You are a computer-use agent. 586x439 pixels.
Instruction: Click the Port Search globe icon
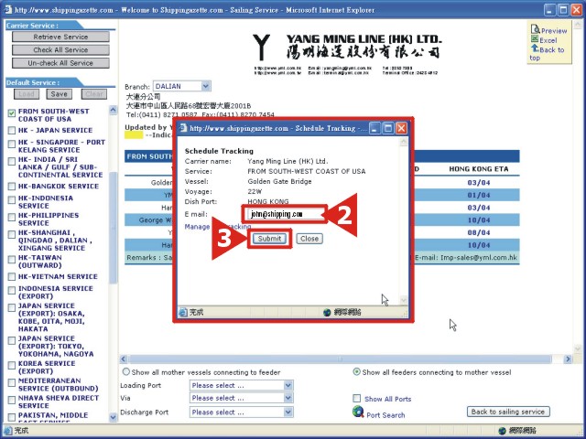358,412
